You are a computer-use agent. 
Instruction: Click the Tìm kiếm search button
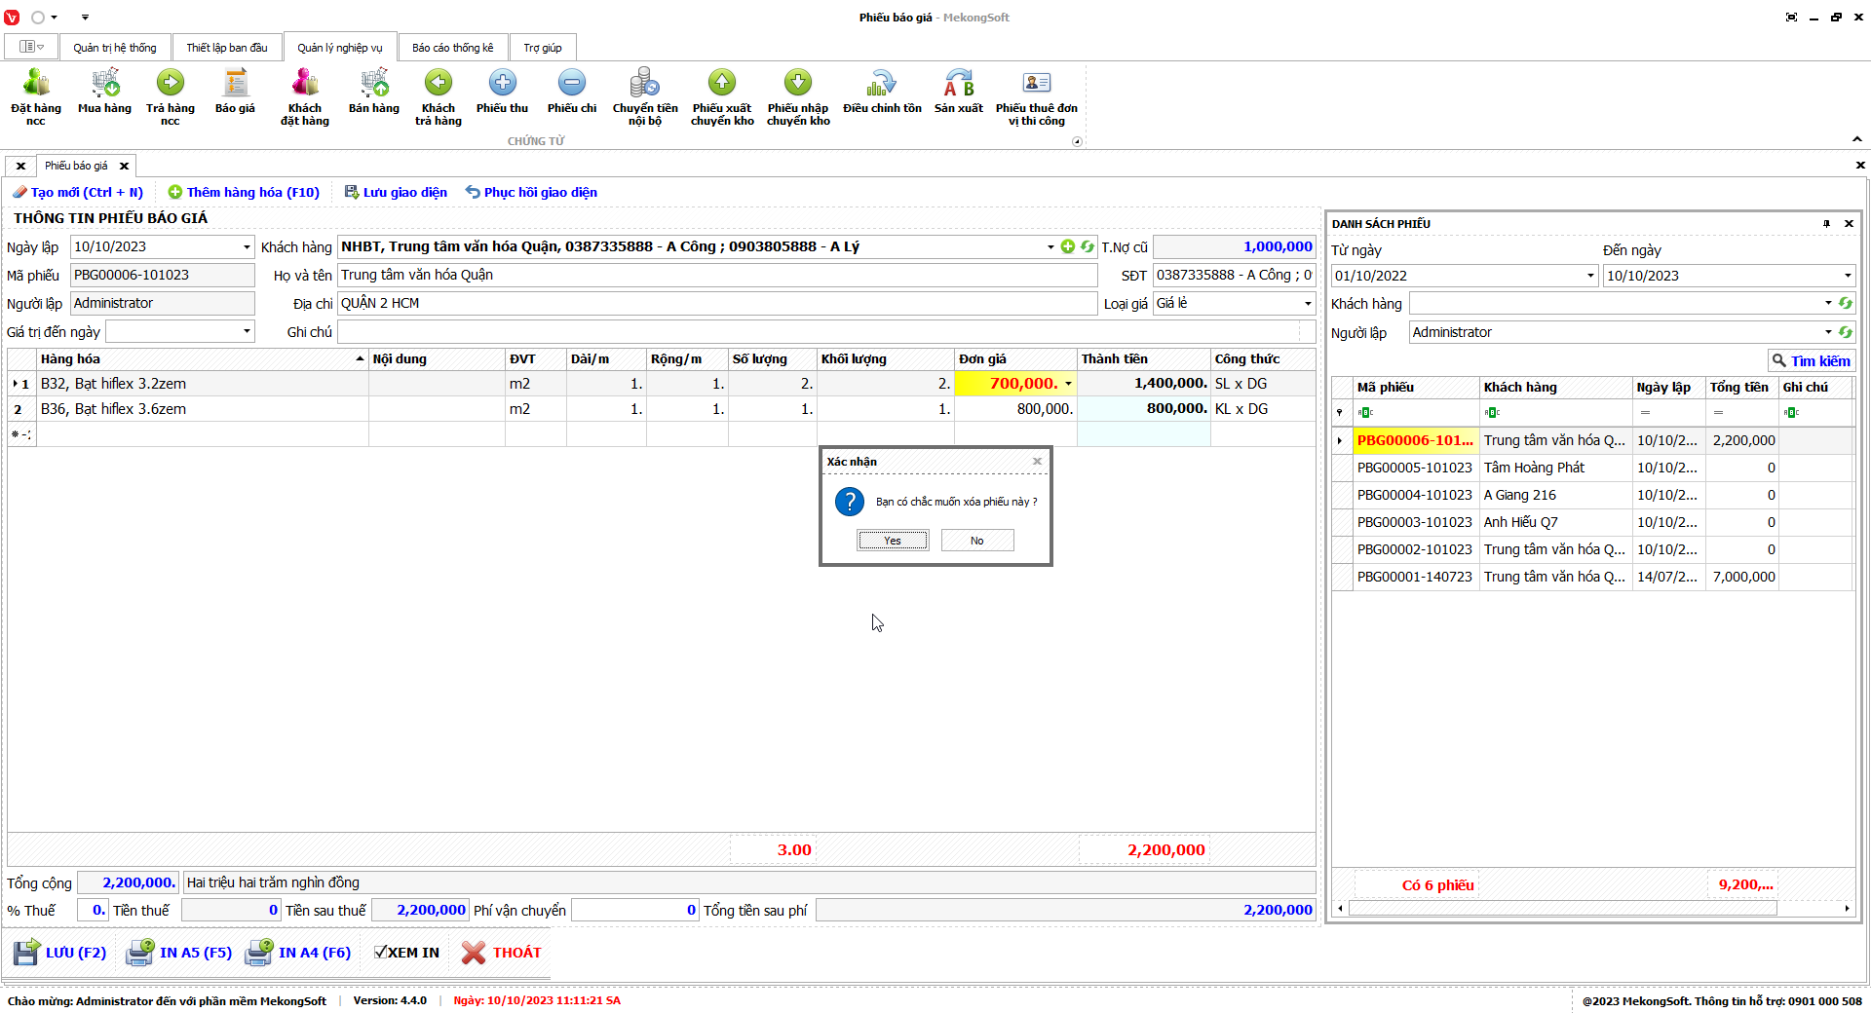click(x=1811, y=361)
